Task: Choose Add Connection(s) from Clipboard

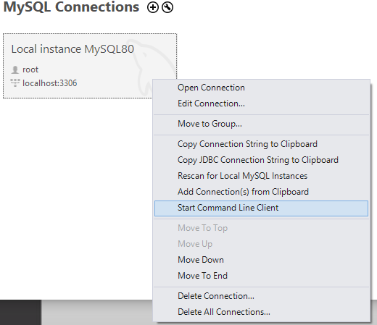Action: (261, 192)
